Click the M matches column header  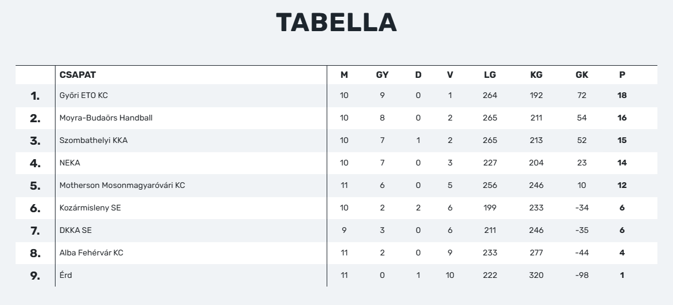tap(344, 75)
